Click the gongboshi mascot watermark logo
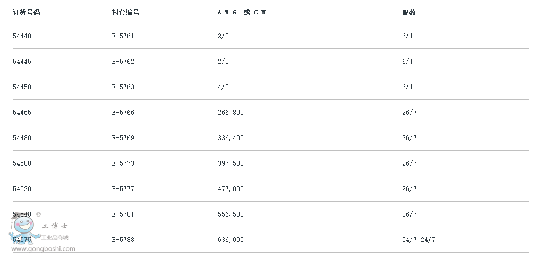 (24, 228)
